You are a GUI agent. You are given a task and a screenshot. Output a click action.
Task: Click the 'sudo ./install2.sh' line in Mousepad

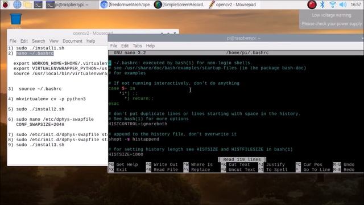click(40, 109)
